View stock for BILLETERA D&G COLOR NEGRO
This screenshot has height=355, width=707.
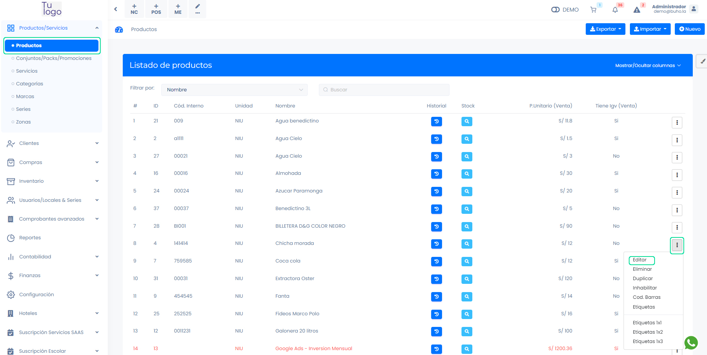point(467,227)
